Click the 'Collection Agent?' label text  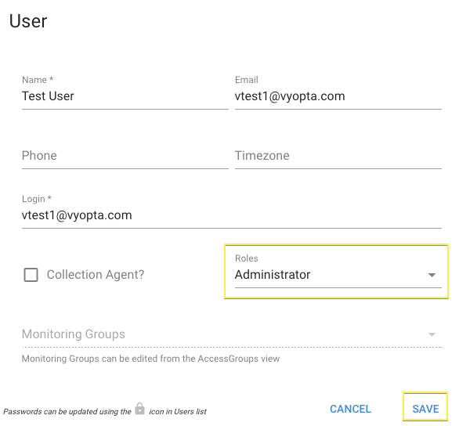(x=96, y=275)
